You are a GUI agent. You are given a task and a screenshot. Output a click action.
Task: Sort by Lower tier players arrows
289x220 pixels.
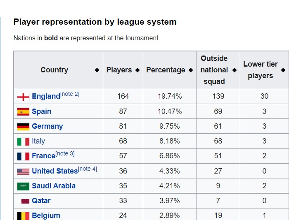click(283, 70)
